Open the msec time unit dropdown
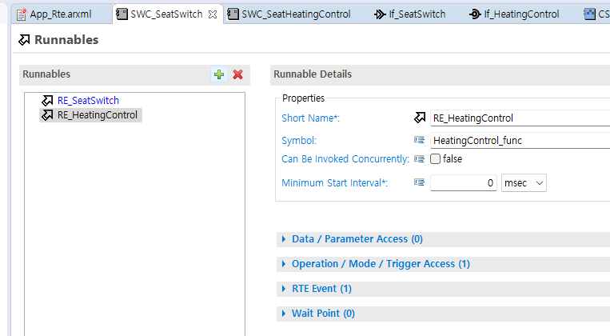The height and width of the screenshot is (336, 610). pos(524,183)
